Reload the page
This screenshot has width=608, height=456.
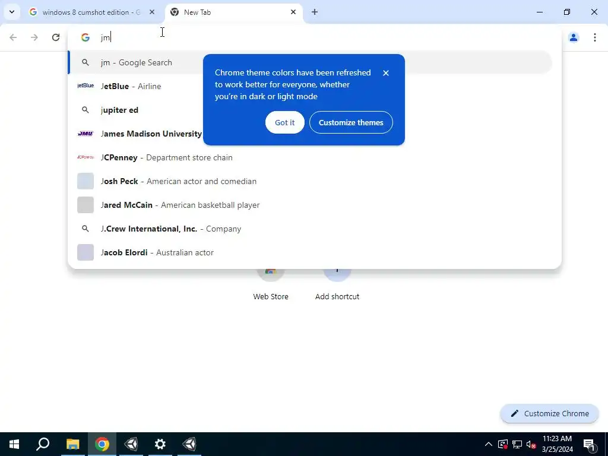56,37
